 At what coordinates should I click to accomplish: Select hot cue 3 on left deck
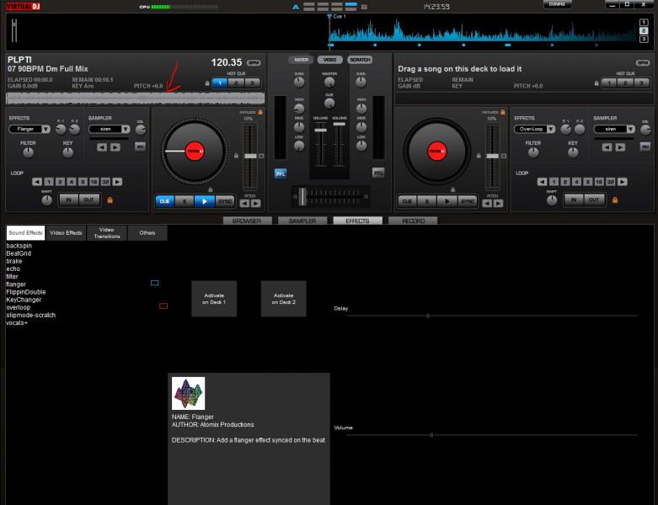252,83
